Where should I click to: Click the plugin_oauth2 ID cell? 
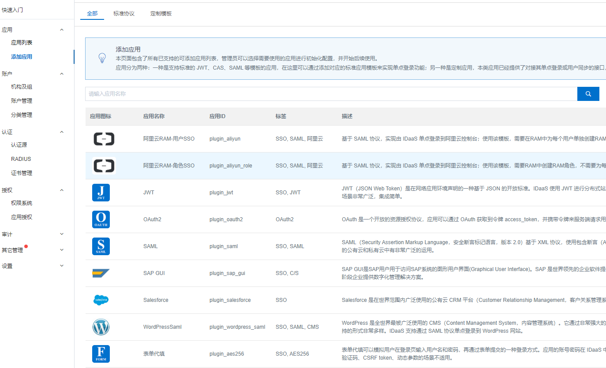pyautogui.click(x=226, y=219)
